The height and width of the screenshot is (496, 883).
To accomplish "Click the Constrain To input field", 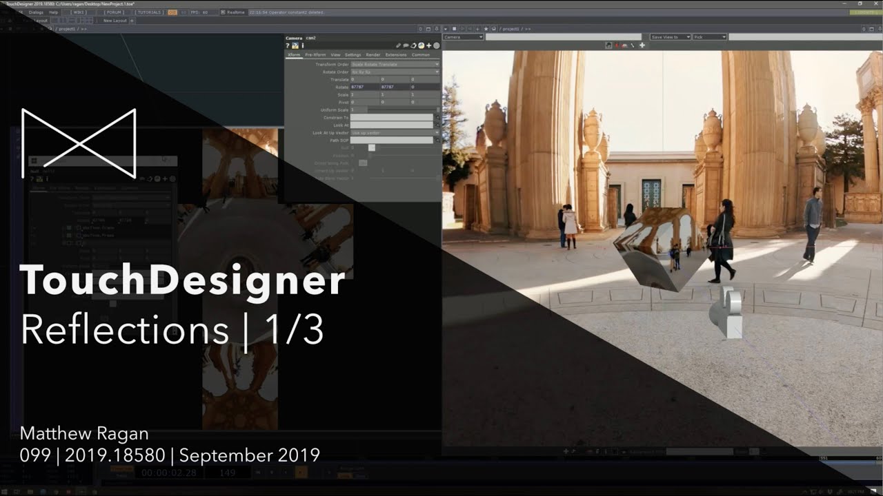I will pos(392,118).
